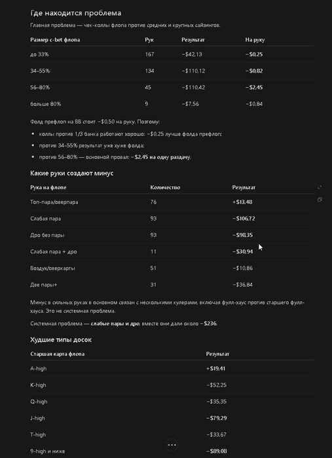Click the 'Слабая пара' row label
Image resolution: width=332 pixels, height=458 pixels.
coord(46,219)
